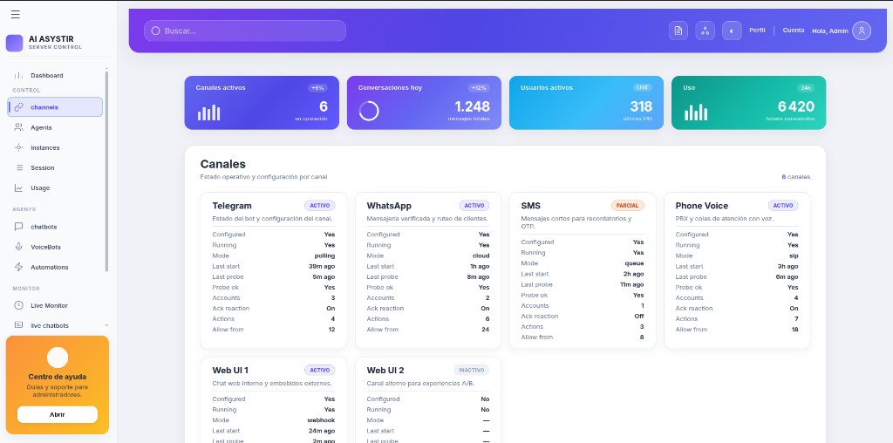Viewport: 893px width, 443px height.
Task: Click the INACTIVO badge on Web UI 2
Action: point(474,371)
